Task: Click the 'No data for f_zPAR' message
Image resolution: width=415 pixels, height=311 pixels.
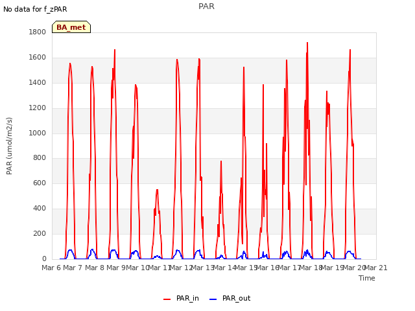Action: coord(35,9)
